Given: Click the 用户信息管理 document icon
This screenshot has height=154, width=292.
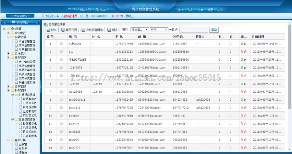Looking at the screenshot, I should click(x=17, y=49).
